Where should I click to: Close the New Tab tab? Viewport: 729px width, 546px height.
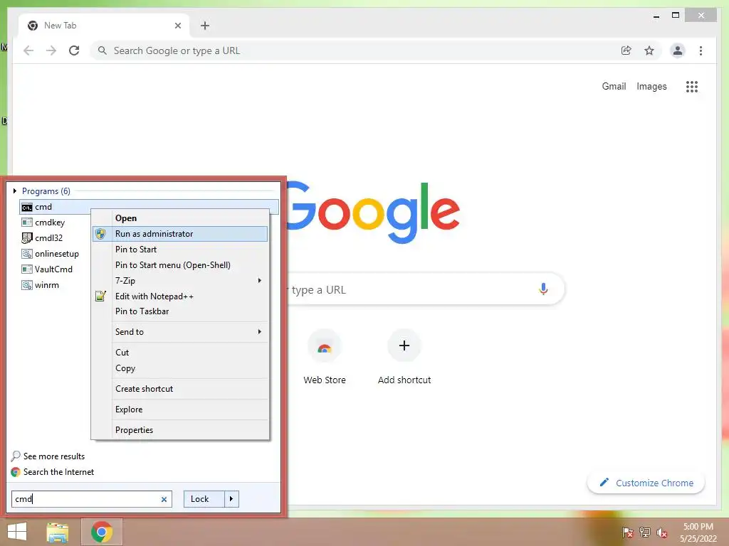pyautogui.click(x=177, y=26)
